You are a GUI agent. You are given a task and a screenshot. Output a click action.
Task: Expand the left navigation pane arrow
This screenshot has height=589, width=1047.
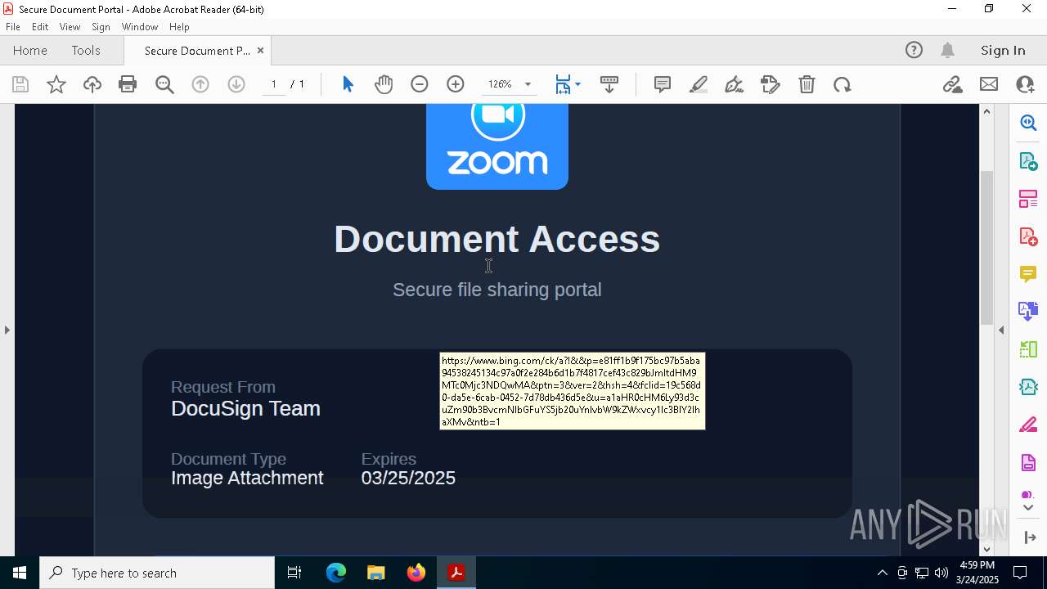click(7, 330)
